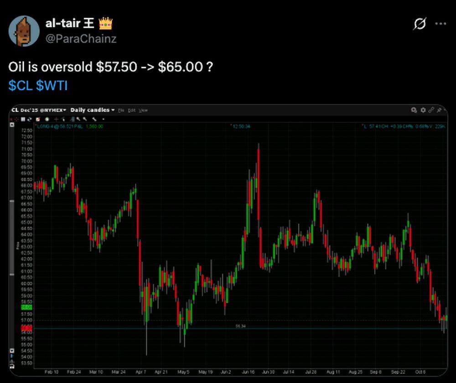Open chart settings gear icon
This screenshot has height=383, width=456.
point(423,110)
